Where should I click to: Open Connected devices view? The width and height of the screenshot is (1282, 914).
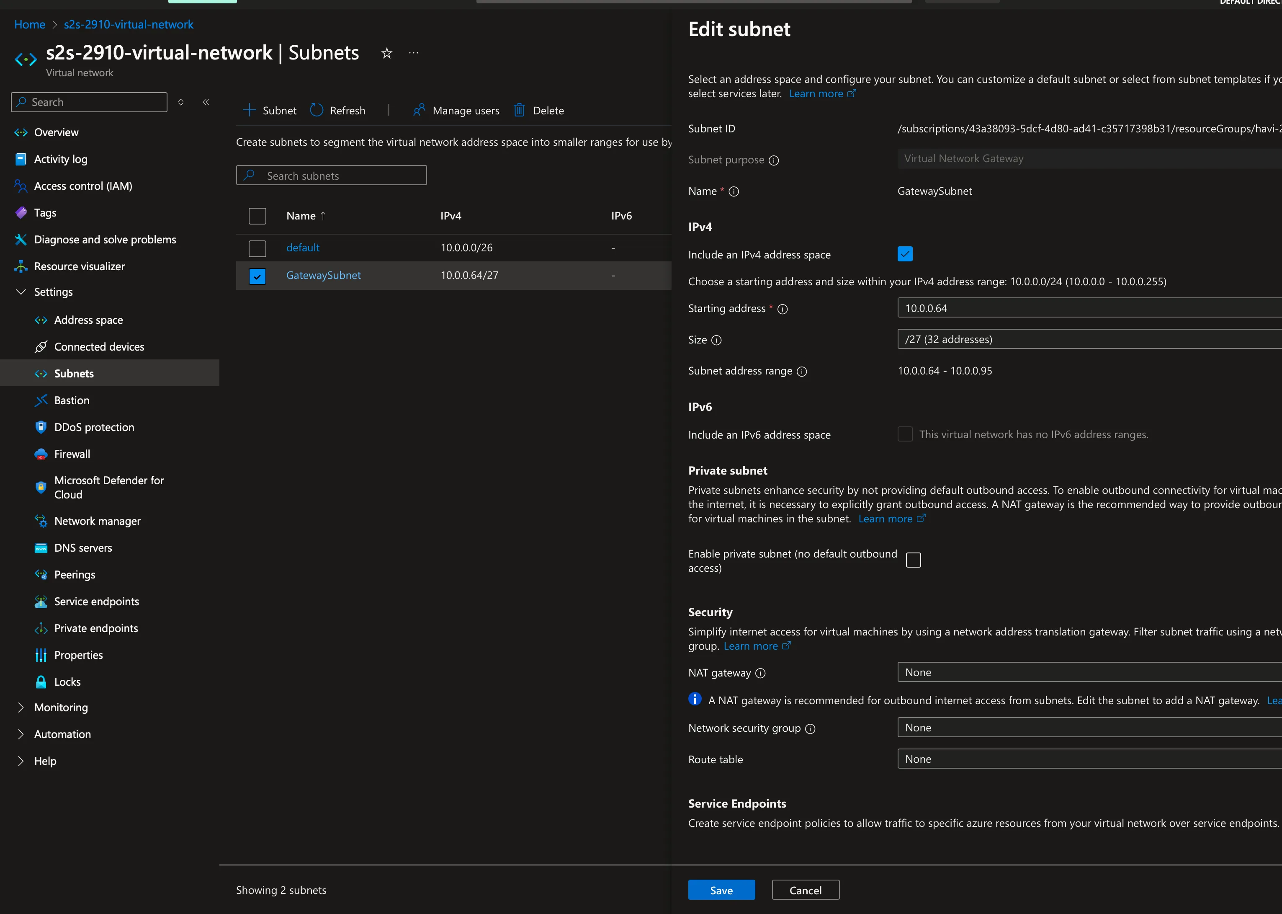[x=99, y=346]
